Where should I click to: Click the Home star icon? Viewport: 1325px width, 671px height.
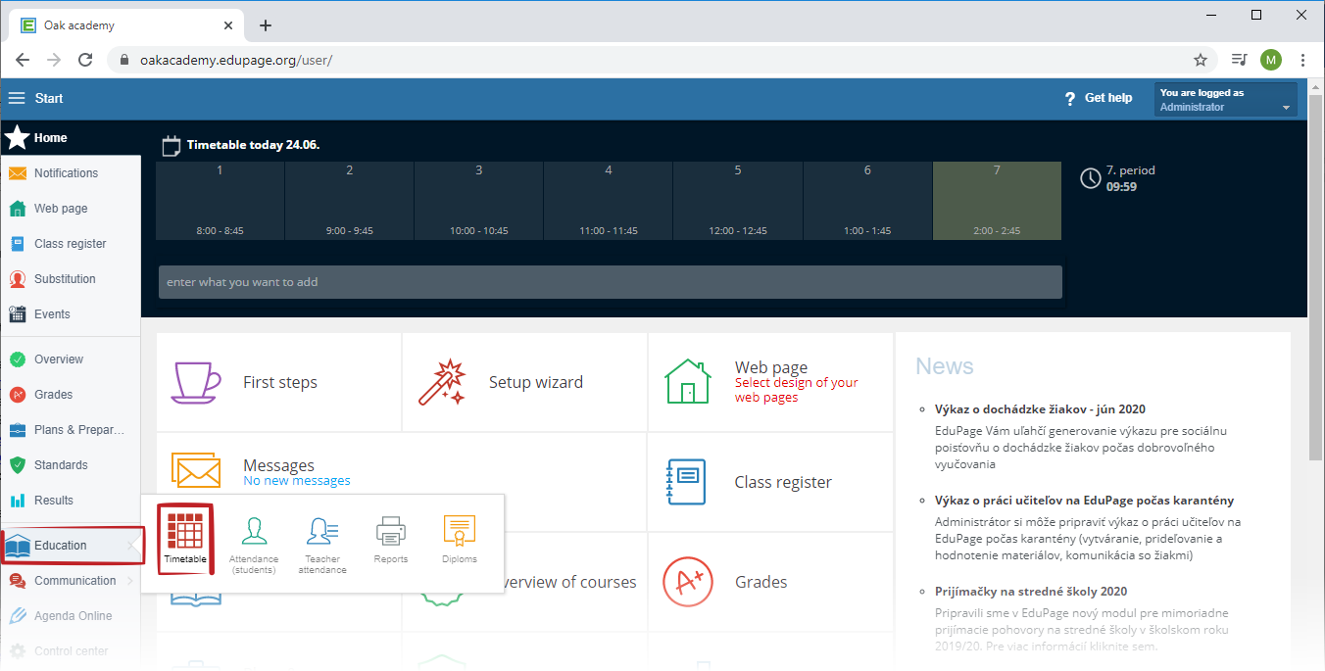18,138
